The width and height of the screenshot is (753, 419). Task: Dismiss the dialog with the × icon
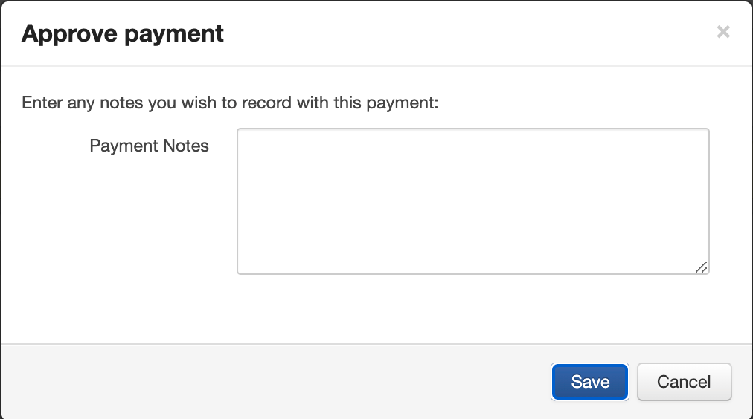coord(722,32)
